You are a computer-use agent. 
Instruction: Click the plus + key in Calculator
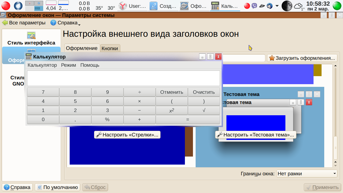tap(140, 120)
